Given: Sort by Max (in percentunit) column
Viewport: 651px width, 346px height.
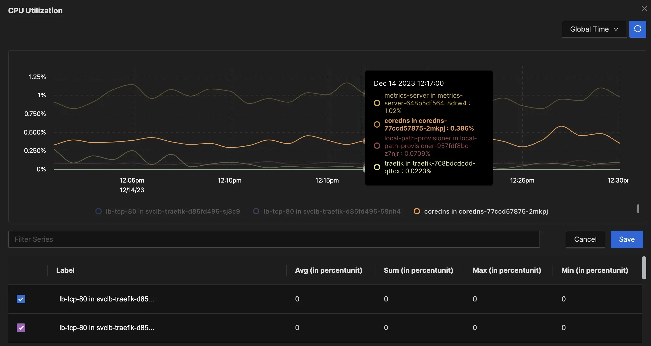Looking at the screenshot, I should [x=507, y=270].
